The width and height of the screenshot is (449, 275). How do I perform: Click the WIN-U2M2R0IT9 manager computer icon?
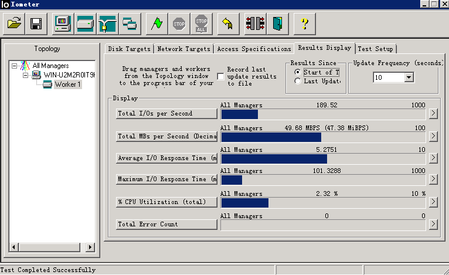36,75
